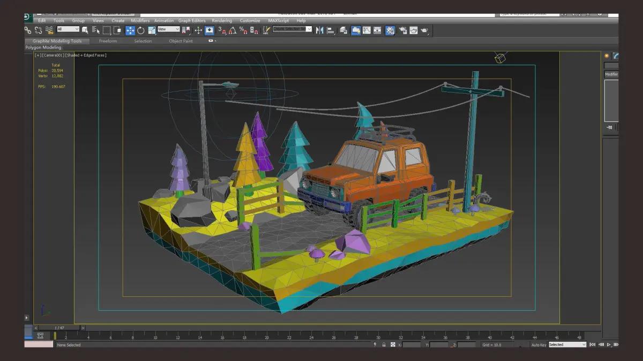The width and height of the screenshot is (643, 361).
Task: Click the Auto Key button
Action: (x=539, y=345)
